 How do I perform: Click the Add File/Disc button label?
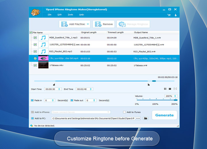coord(77,24)
